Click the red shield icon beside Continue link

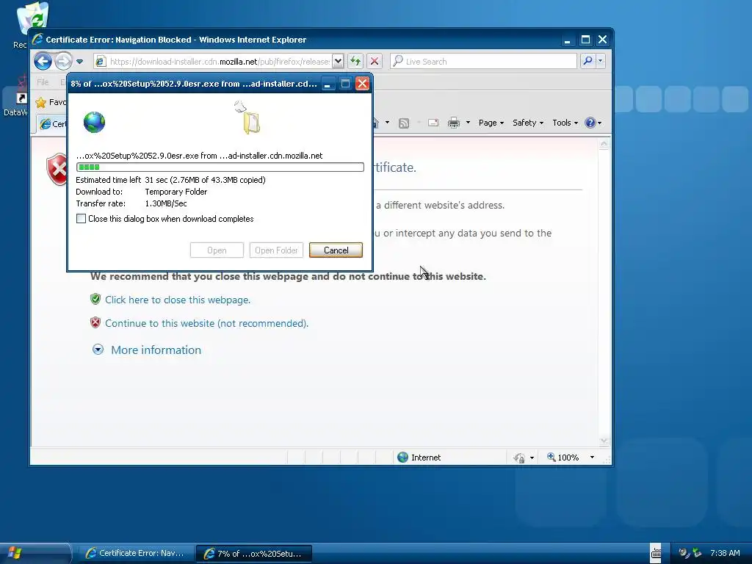(x=95, y=322)
